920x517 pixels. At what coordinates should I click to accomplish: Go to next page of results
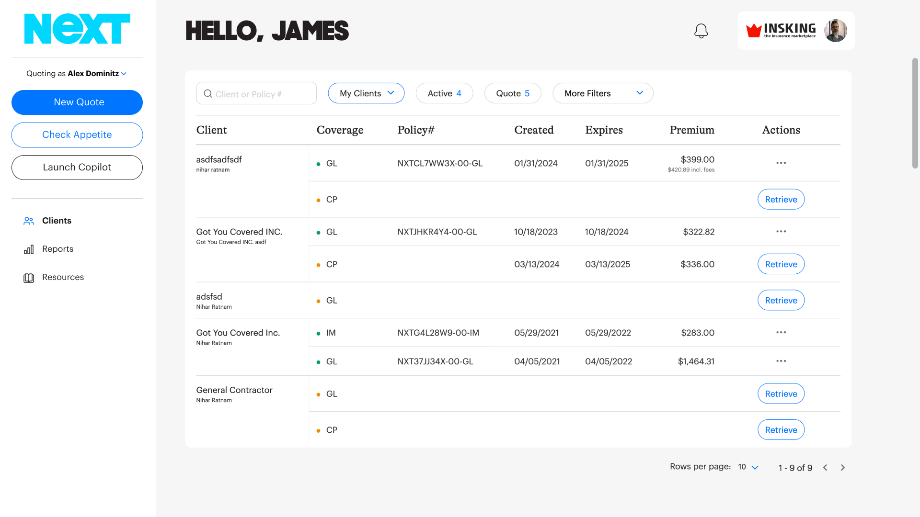tap(843, 468)
